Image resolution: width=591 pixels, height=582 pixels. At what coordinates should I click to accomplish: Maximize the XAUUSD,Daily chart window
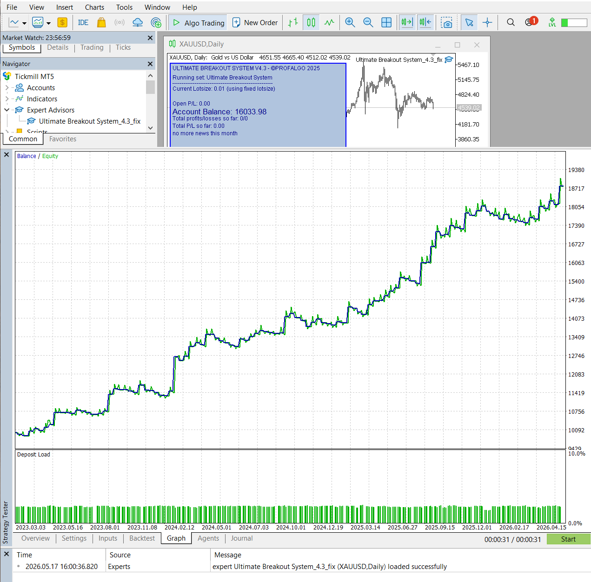(457, 45)
